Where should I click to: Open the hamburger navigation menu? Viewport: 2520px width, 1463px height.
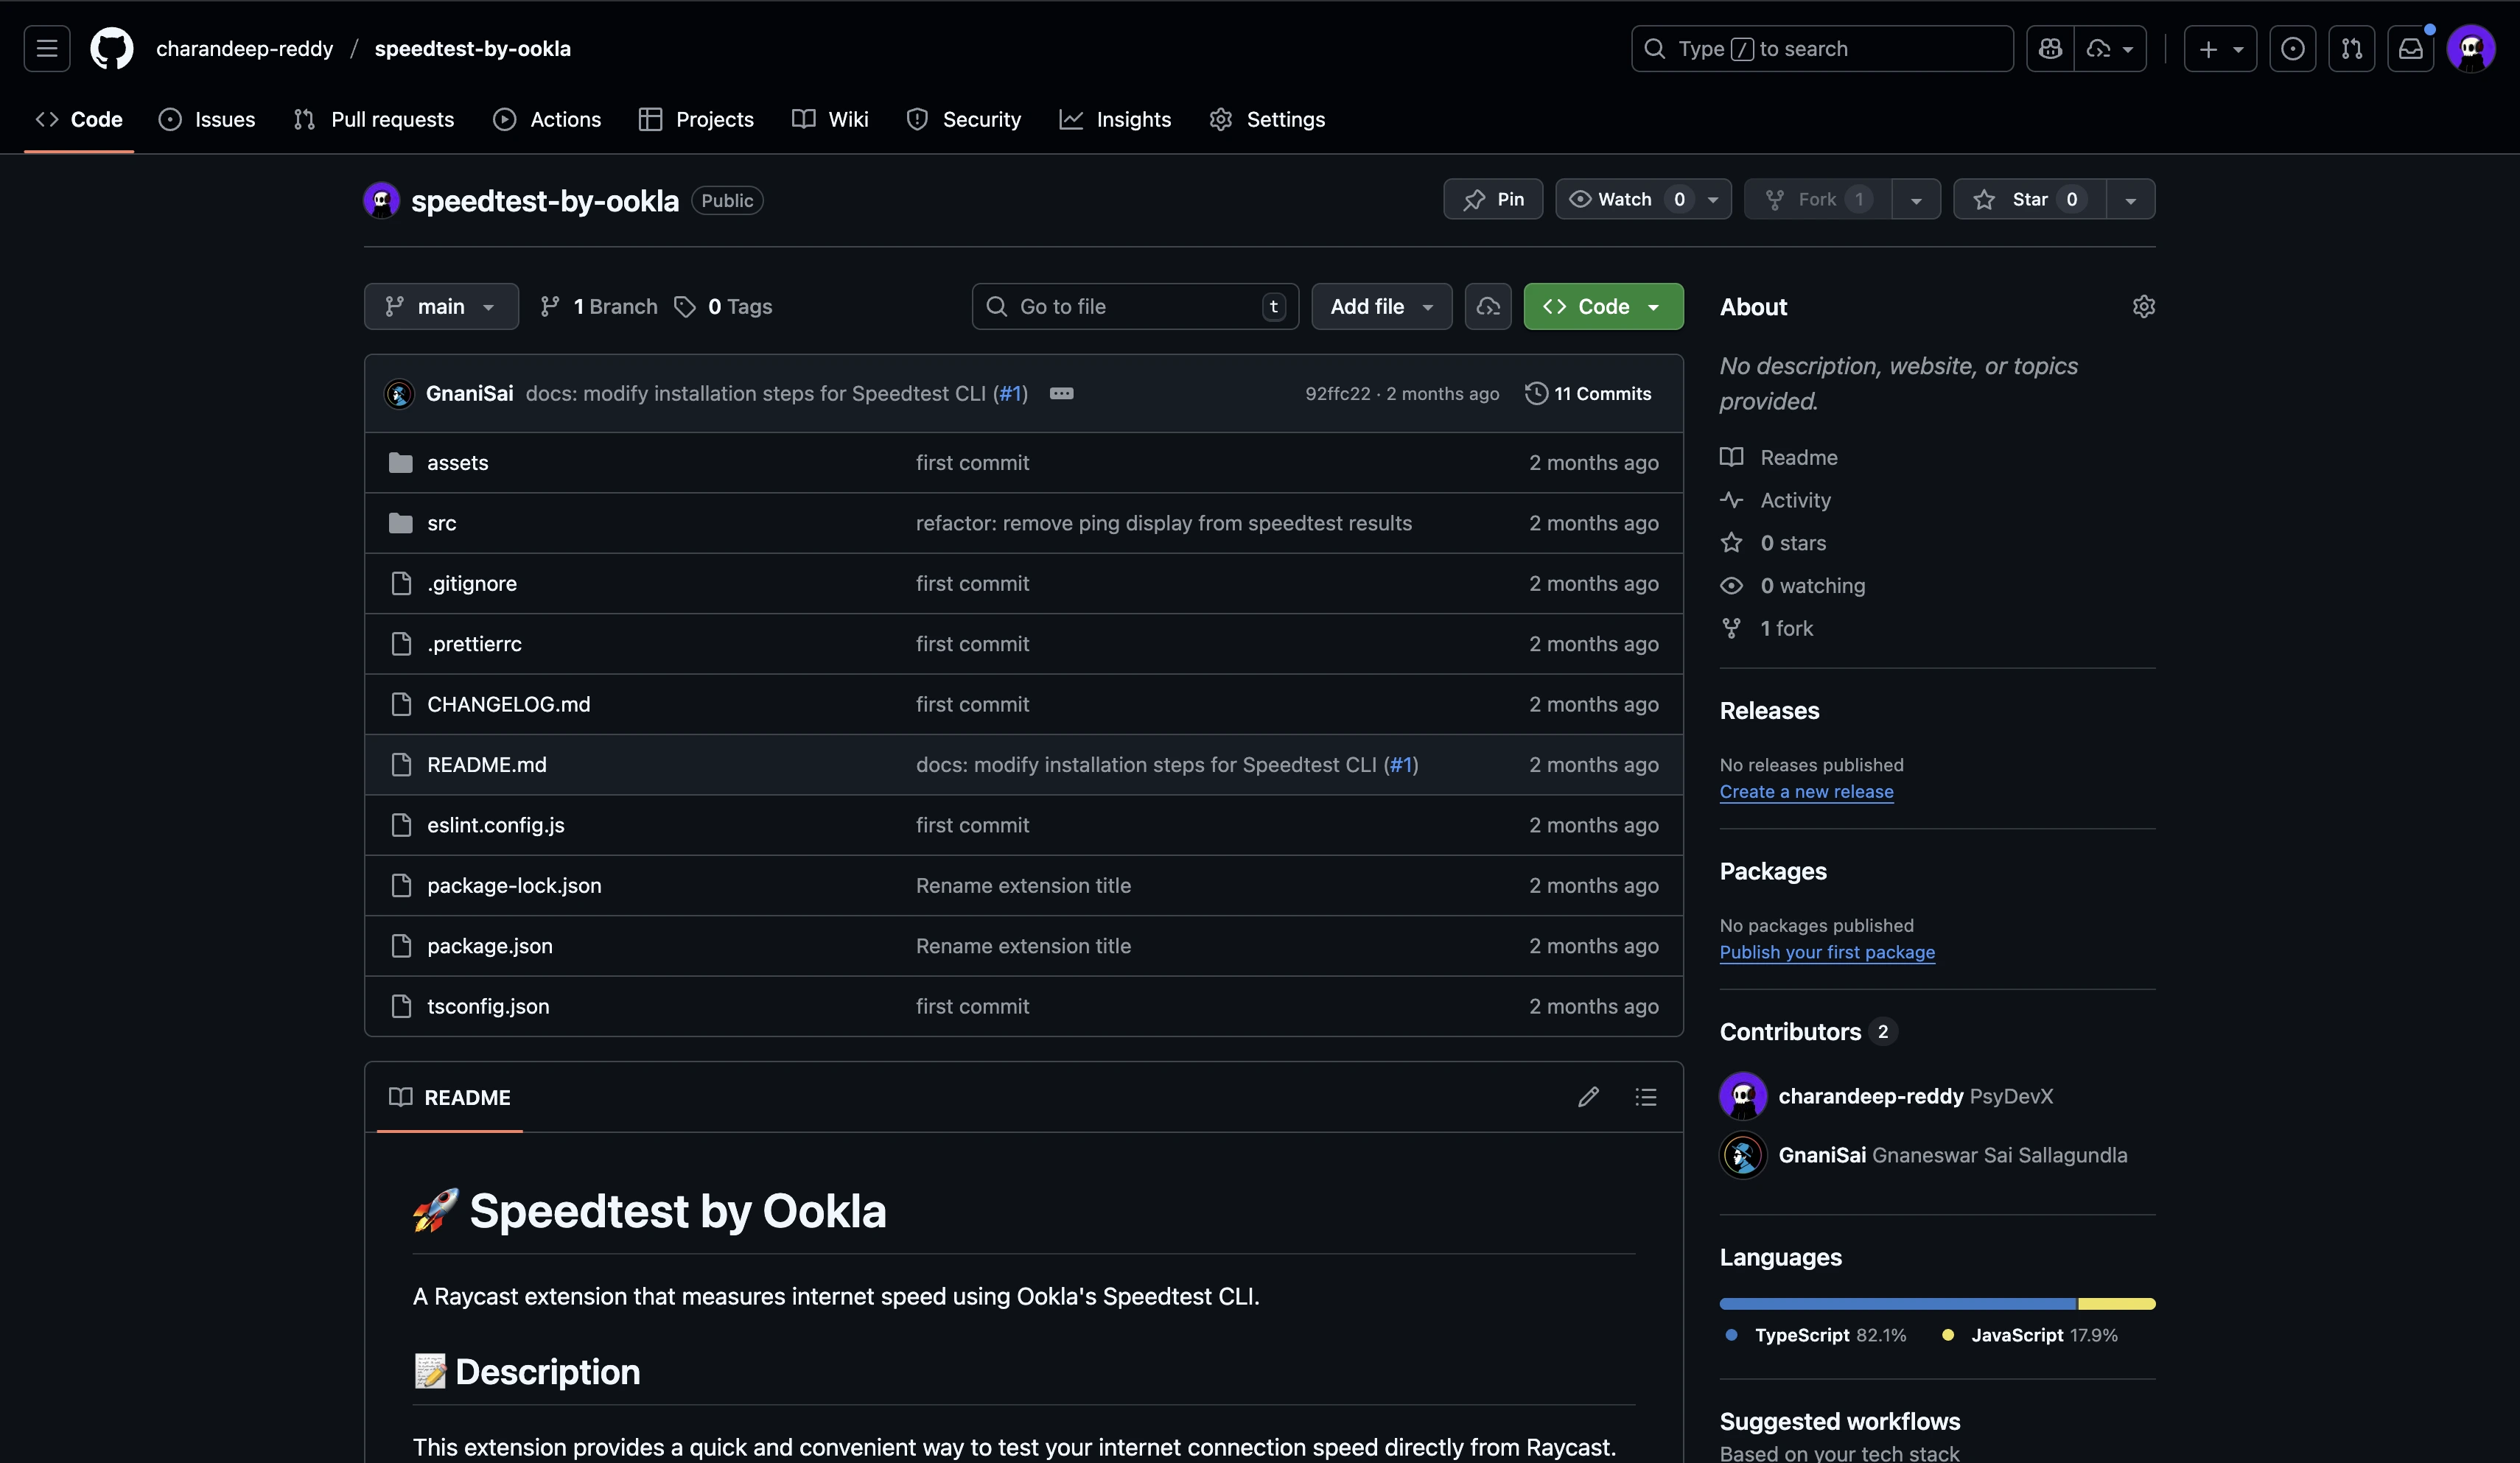[46, 48]
